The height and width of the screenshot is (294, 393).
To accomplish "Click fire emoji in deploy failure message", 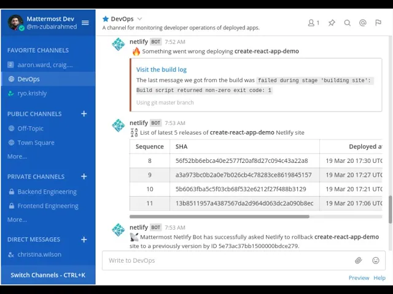I will [136, 51].
